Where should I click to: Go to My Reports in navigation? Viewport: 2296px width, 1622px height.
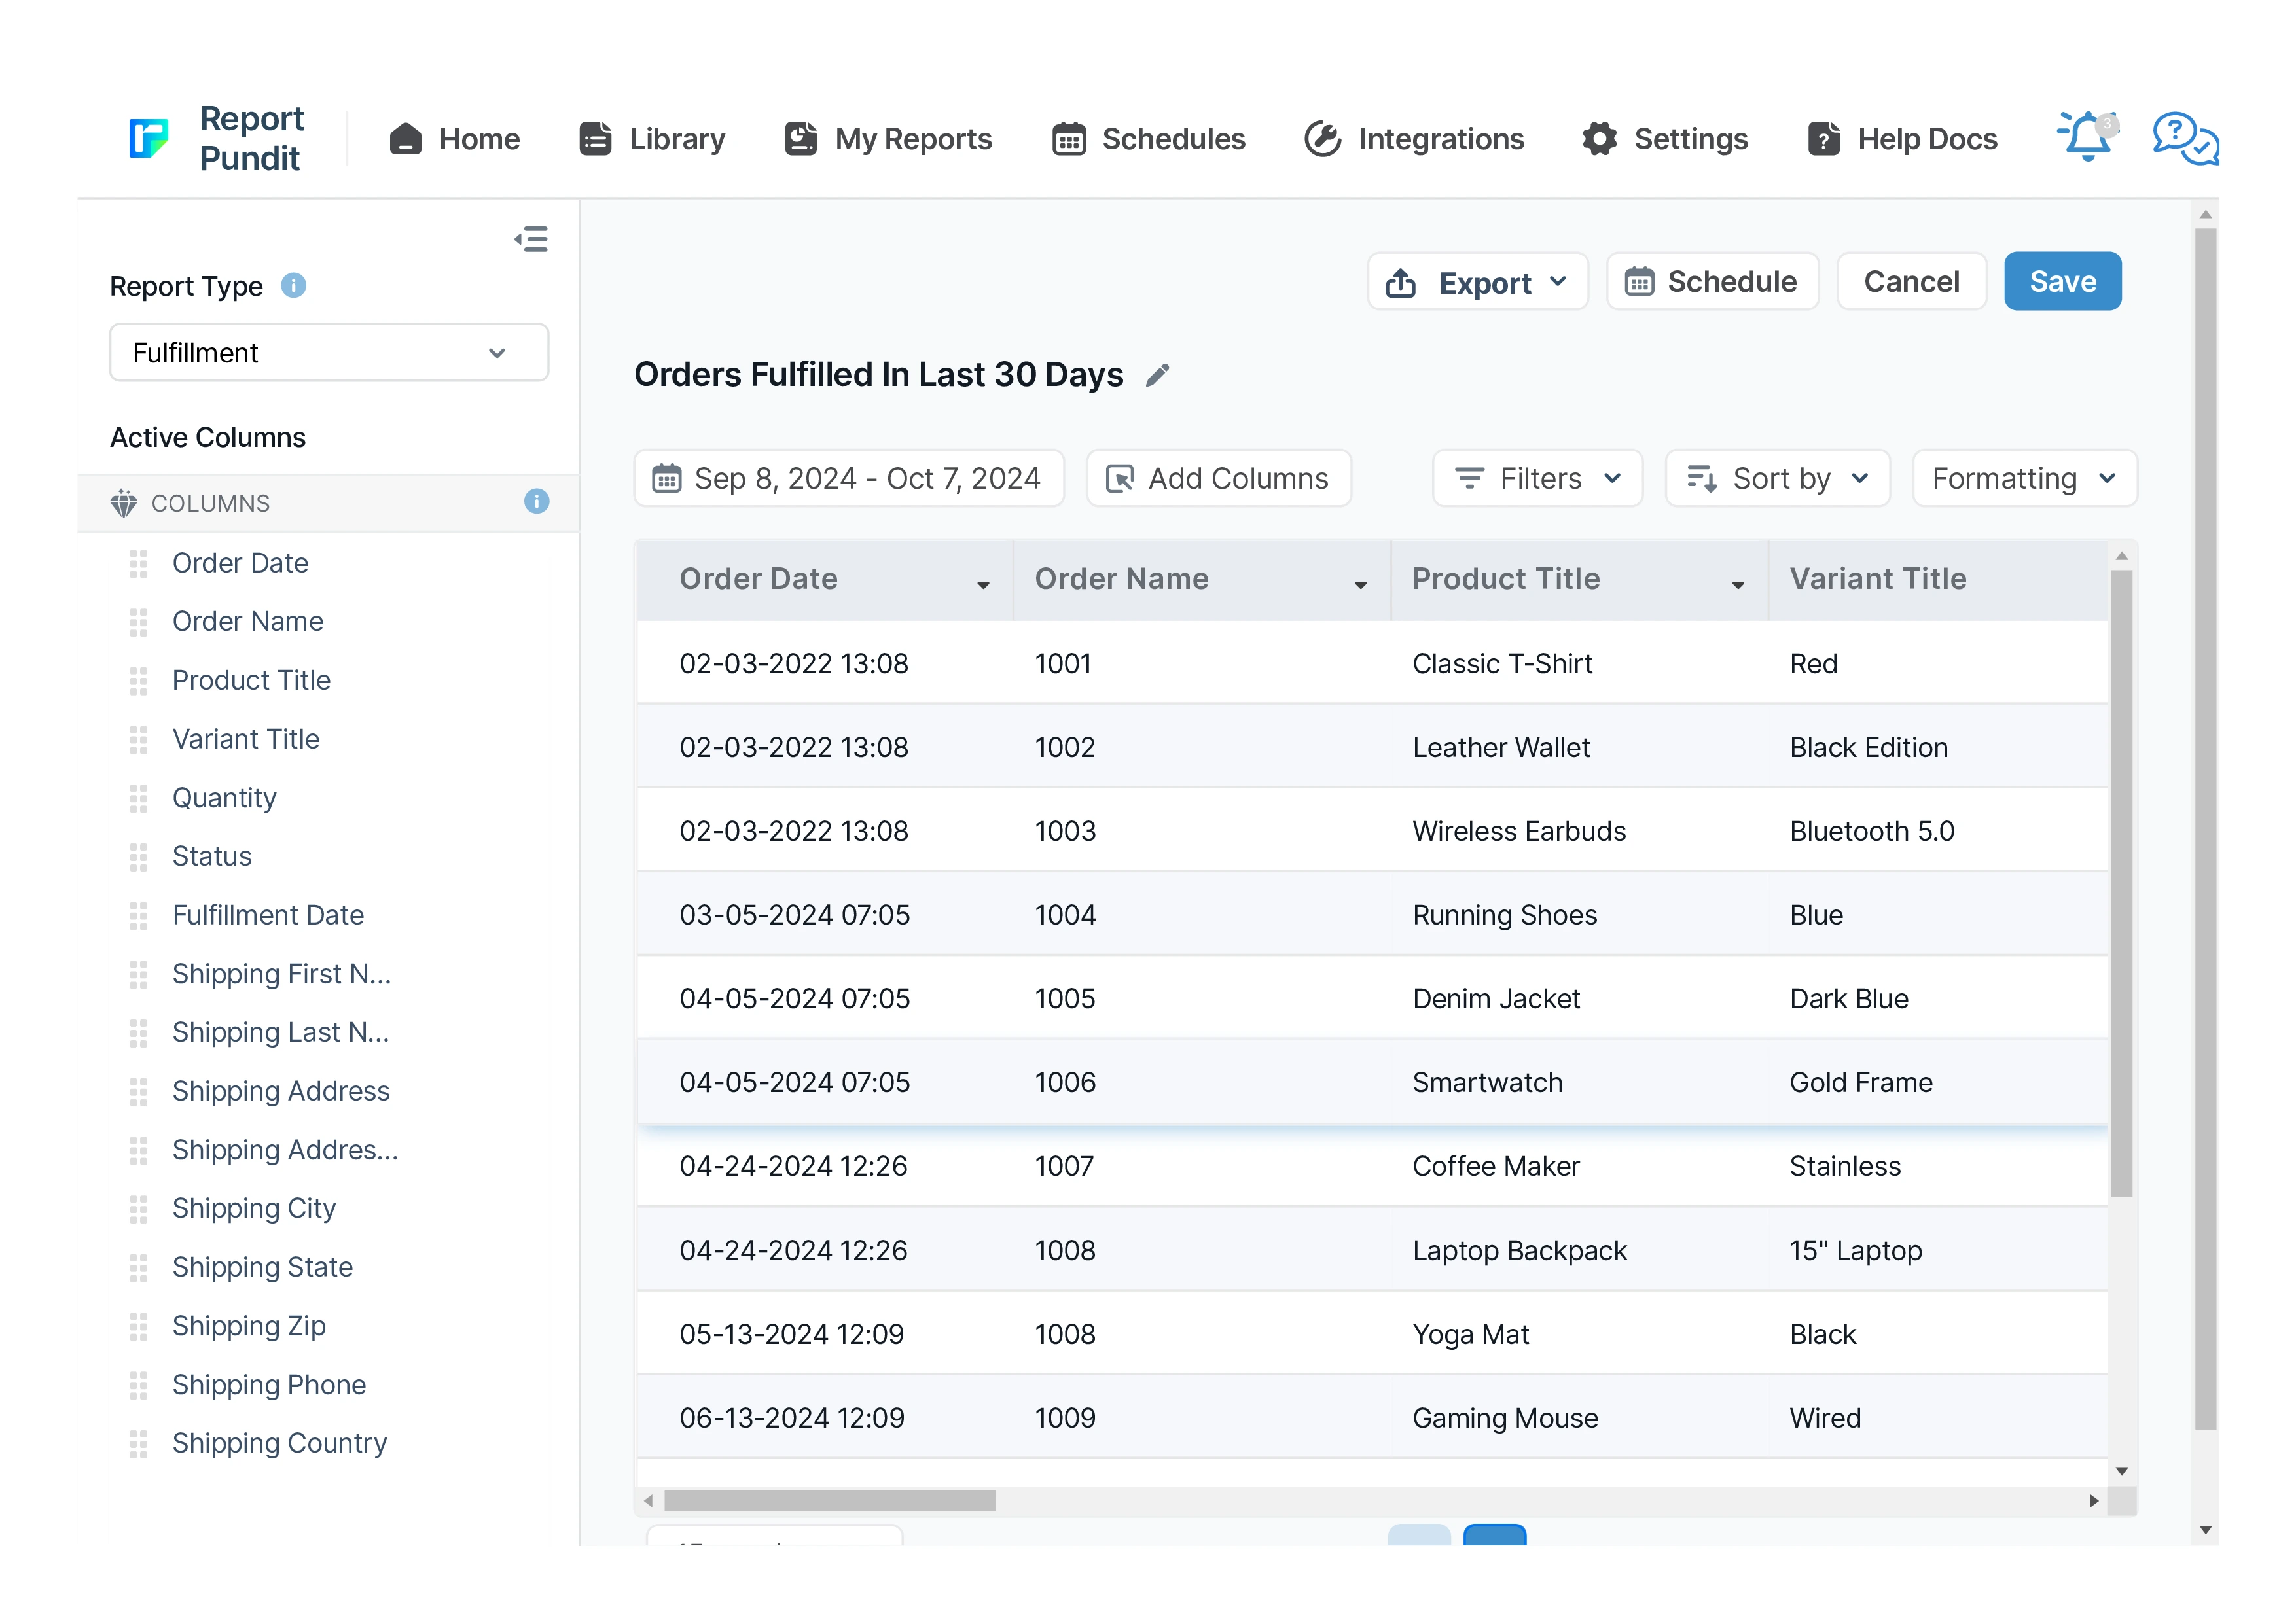click(x=888, y=139)
